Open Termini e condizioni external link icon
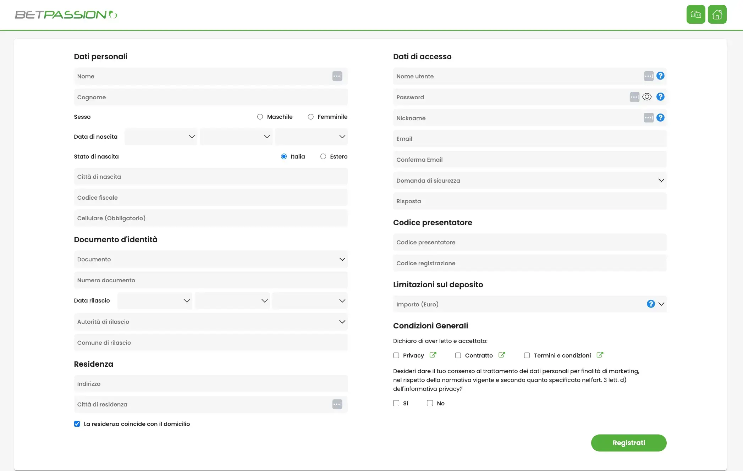The height and width of the screenshot is (471, 743). 600,355
